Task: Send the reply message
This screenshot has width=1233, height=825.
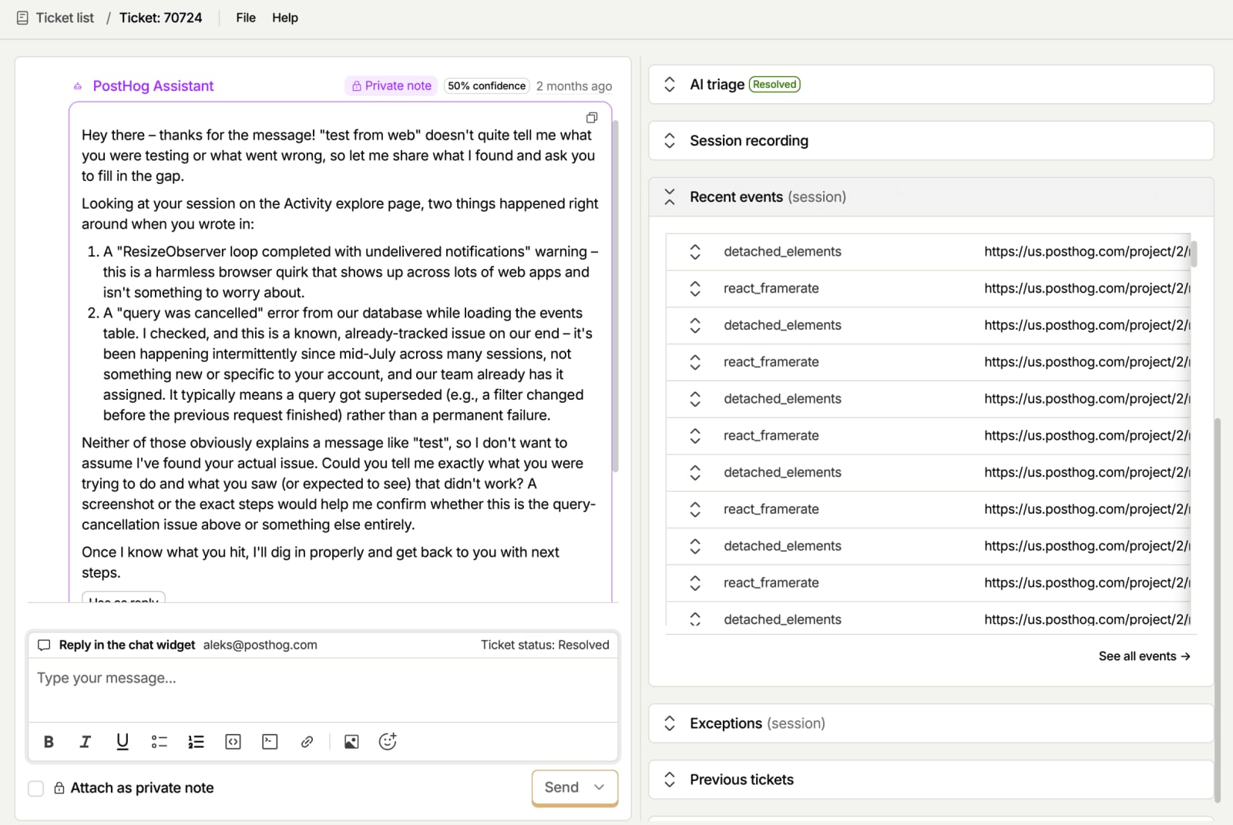Action: [x=562, y=787]
